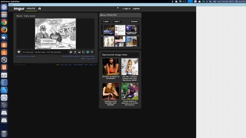Go to the next image with next button

[117, 21]
